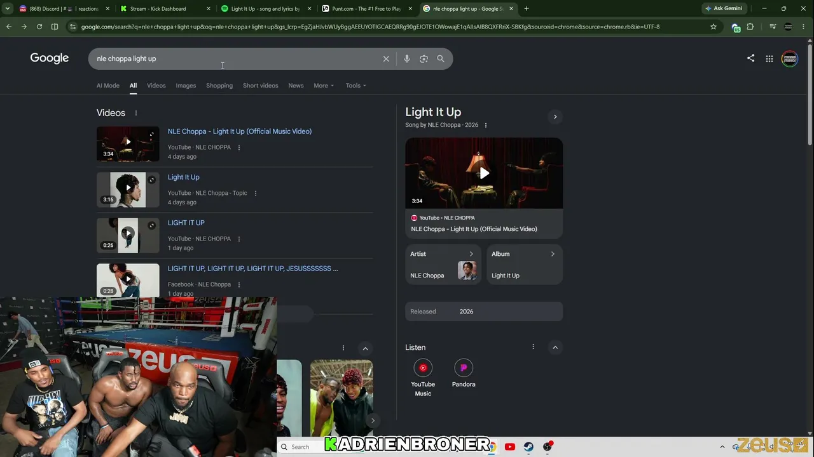Image resolution: width=814 pixels, height=457 pixels.
Task: Go forward in browser history
Action: [24, 27]
